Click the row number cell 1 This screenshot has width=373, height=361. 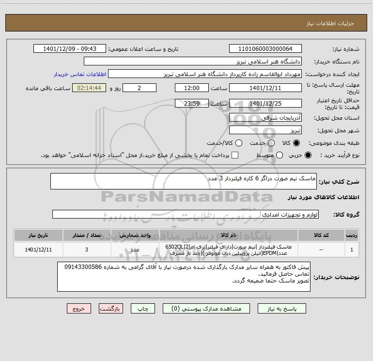coord(352,250)
